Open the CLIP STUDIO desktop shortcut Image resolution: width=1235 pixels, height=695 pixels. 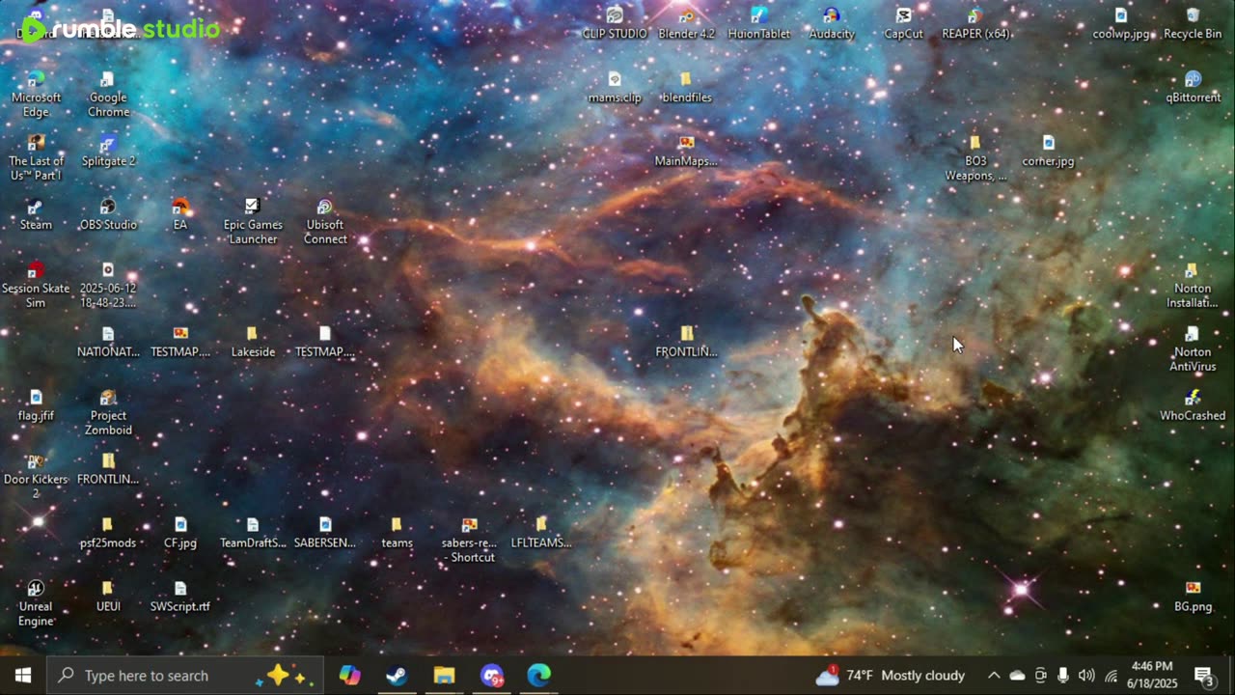[x=615, y=23]
